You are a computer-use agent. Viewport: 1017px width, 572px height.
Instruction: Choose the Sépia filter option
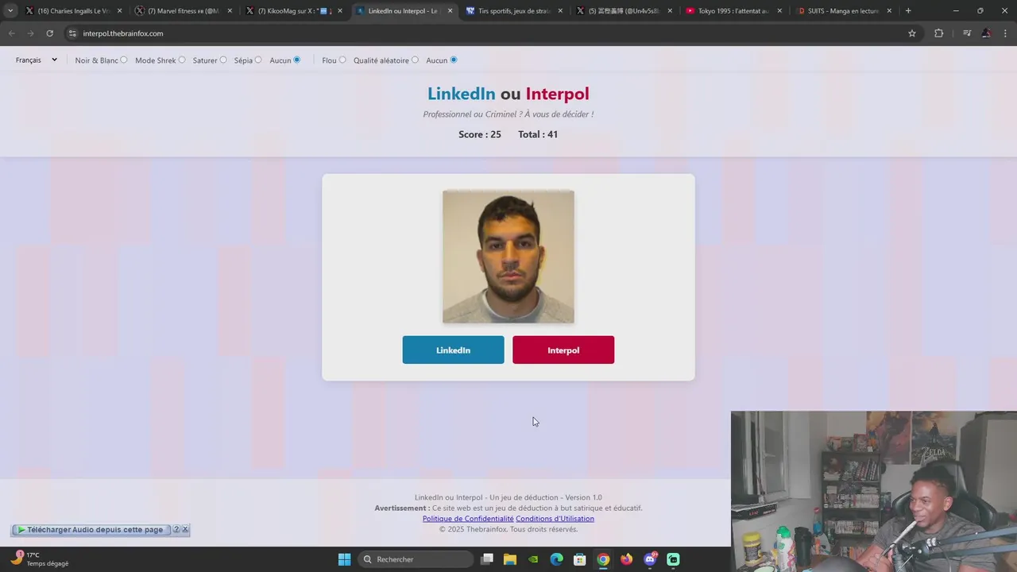pyautogui.click(x=258, y=60)
